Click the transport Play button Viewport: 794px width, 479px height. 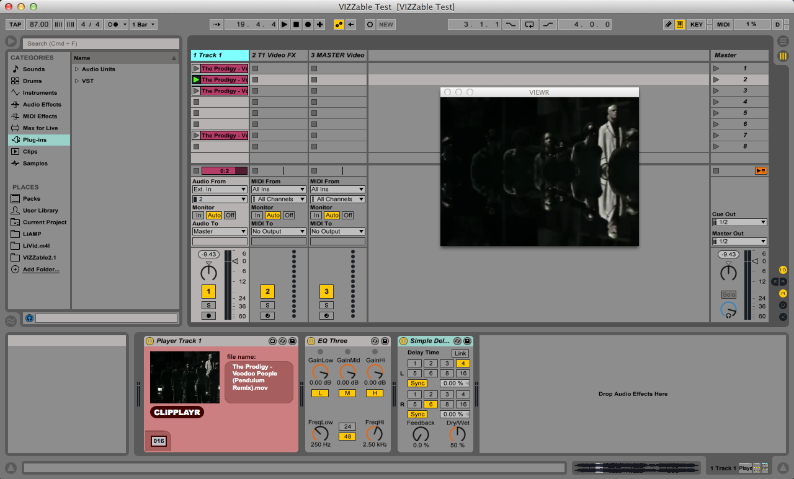[x=285, y=25]
